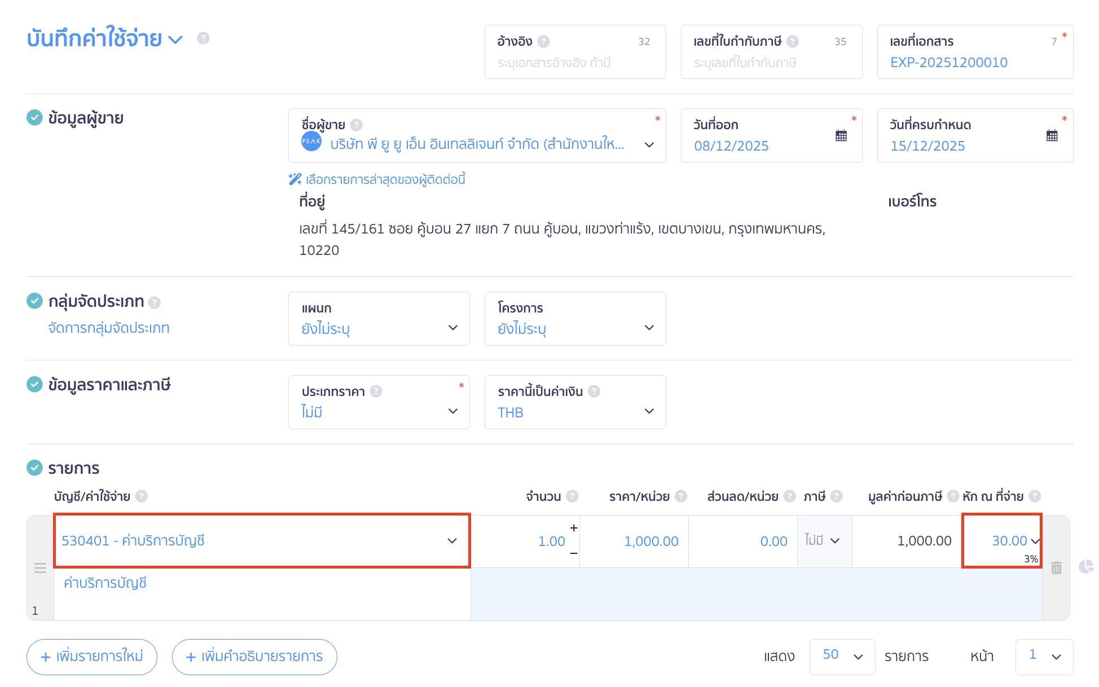The height and width of the screenshot is (687, 1099).
Task: Open calendar picker for วันที่ออก date
Action: [x=841, y=135]
